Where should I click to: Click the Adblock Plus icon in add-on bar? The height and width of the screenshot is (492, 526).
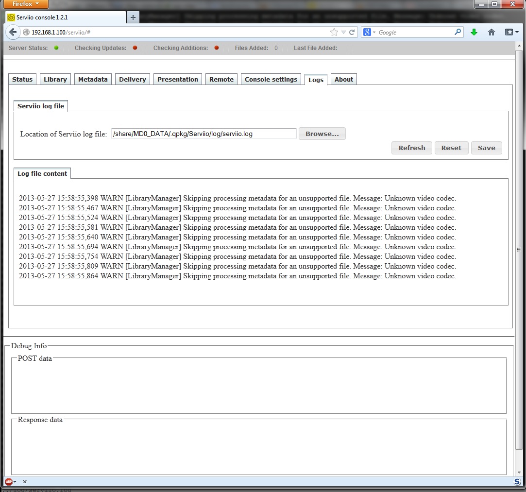tap(9, 482)
